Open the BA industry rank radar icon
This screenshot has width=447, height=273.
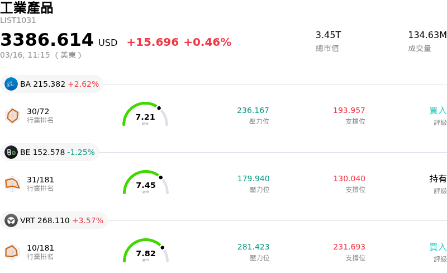[x=12, y=116]
